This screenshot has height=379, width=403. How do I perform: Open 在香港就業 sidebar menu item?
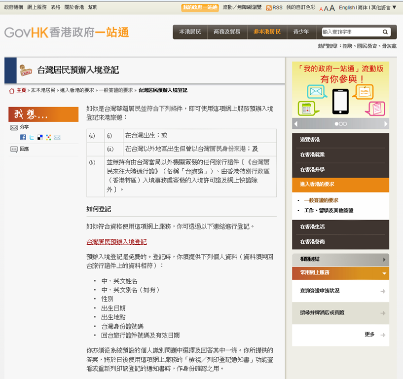pos(340,155)
